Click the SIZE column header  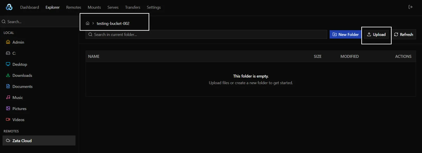point(318,56)
